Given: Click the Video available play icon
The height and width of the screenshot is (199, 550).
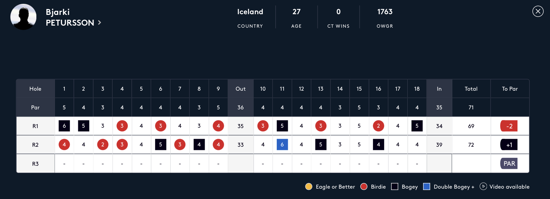Looking at the screenshot, I should [483, 186].
